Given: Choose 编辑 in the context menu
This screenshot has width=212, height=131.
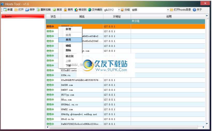Looking at the screenshot, I should click(x=70, y=45).
